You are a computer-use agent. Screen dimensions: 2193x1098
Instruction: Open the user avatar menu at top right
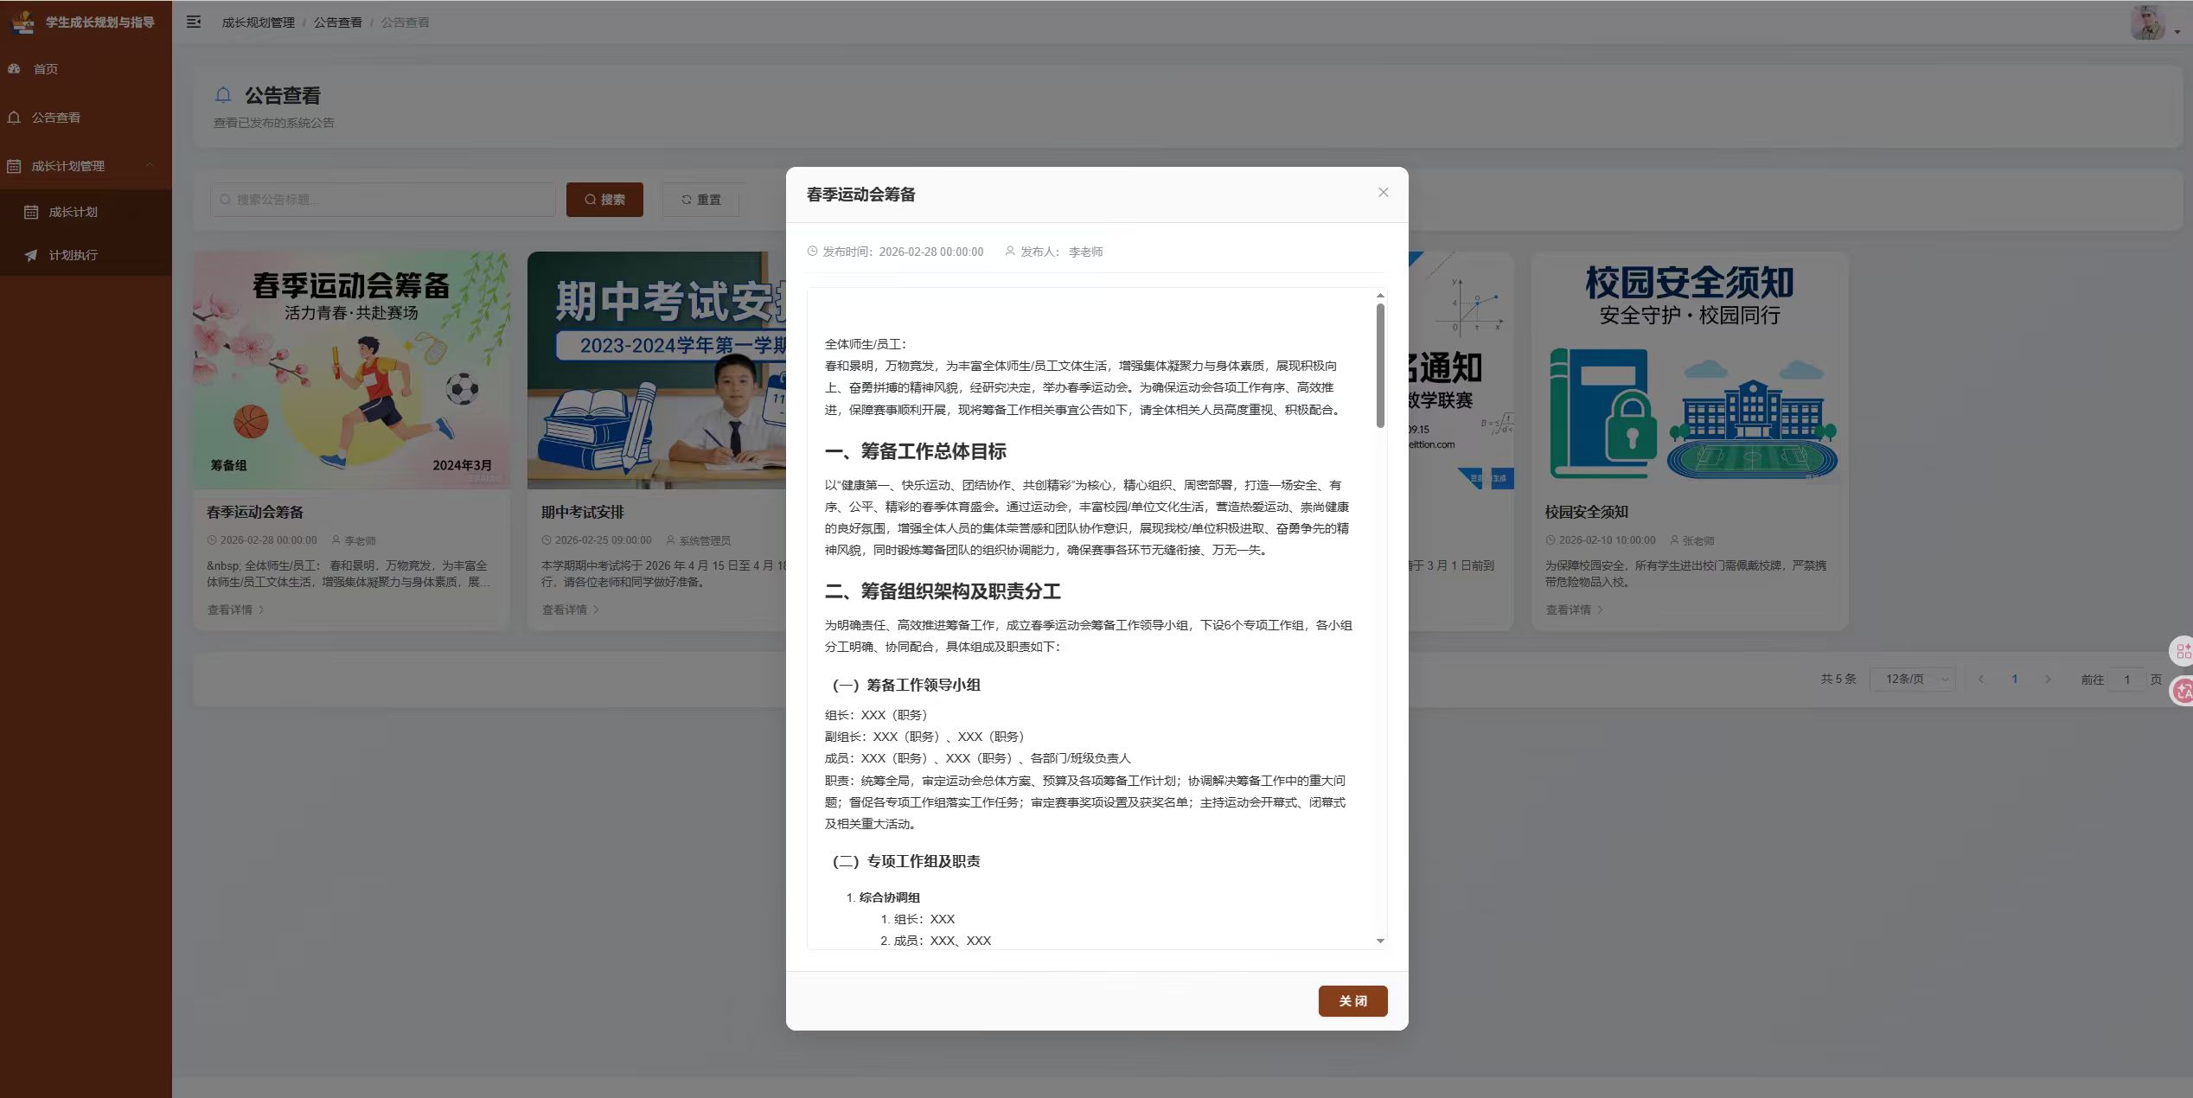click(2147, 22)
